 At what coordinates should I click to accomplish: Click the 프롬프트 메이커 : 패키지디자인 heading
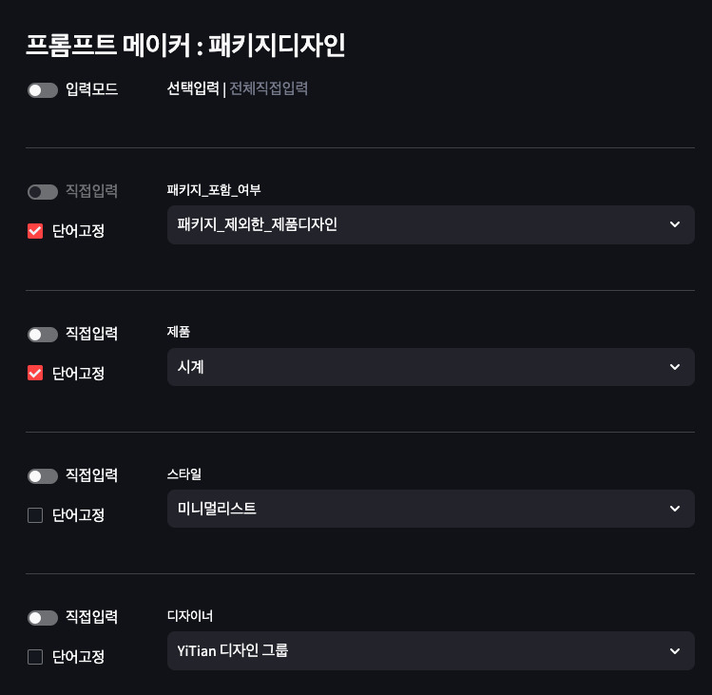pyautogui.click(x=185, y=46)
